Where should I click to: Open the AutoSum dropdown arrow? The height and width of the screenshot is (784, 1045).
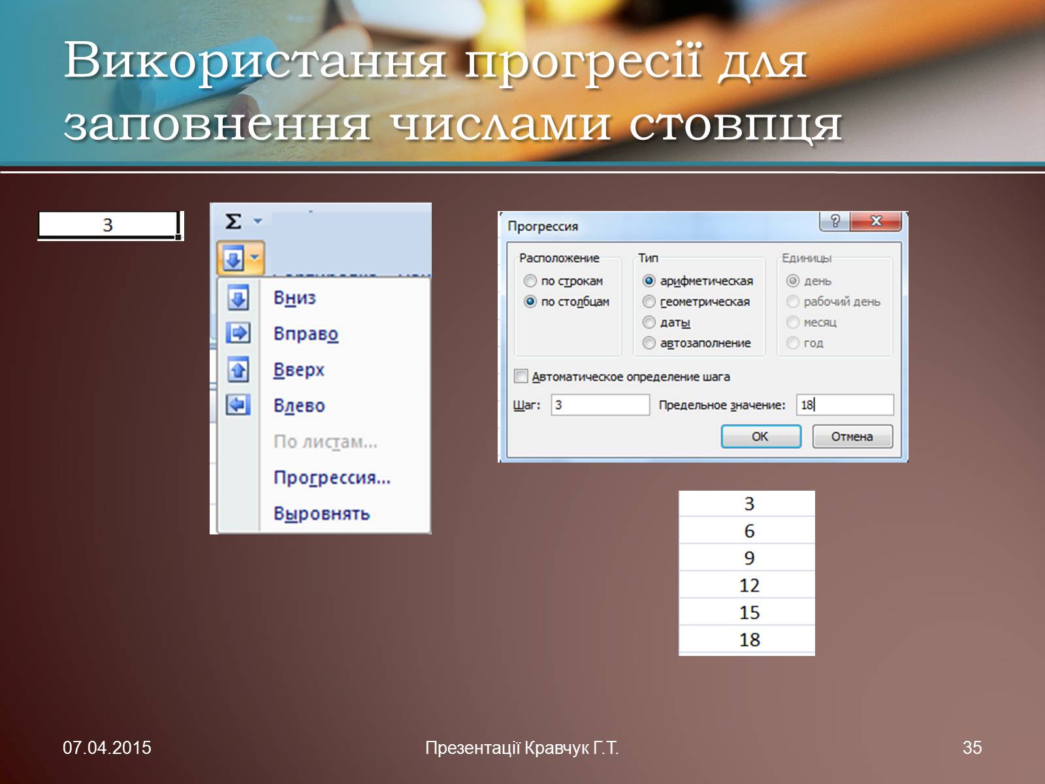tap(257, 221)
